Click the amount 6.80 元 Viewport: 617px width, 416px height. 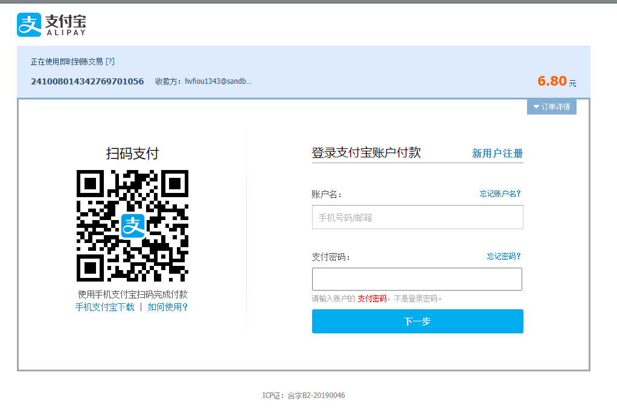(x=557, y=81)
